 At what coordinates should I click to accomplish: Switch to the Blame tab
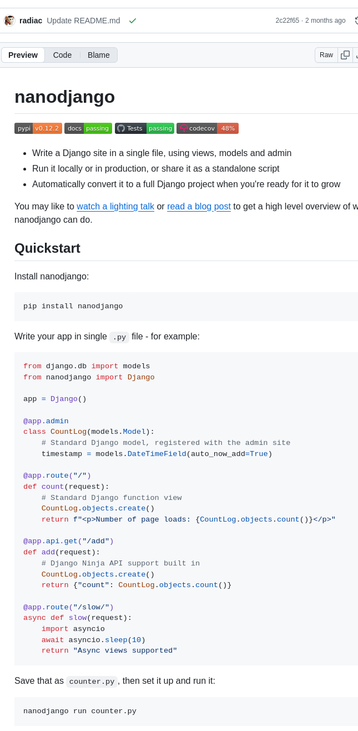(x=99, y=55)
